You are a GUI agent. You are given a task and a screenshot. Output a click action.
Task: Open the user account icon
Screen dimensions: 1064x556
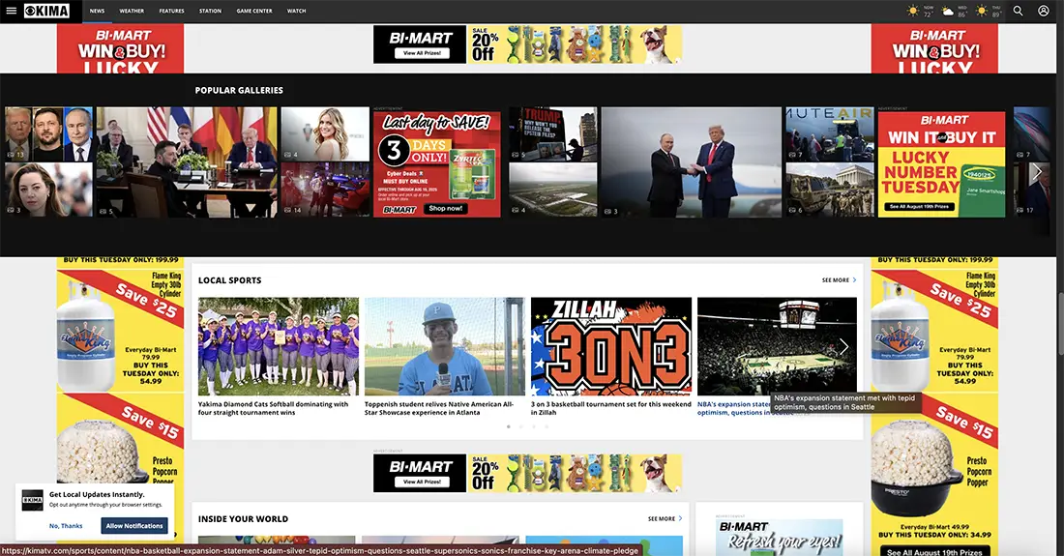click(1043, 11)
